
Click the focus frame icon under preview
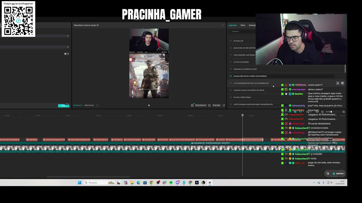209,105
